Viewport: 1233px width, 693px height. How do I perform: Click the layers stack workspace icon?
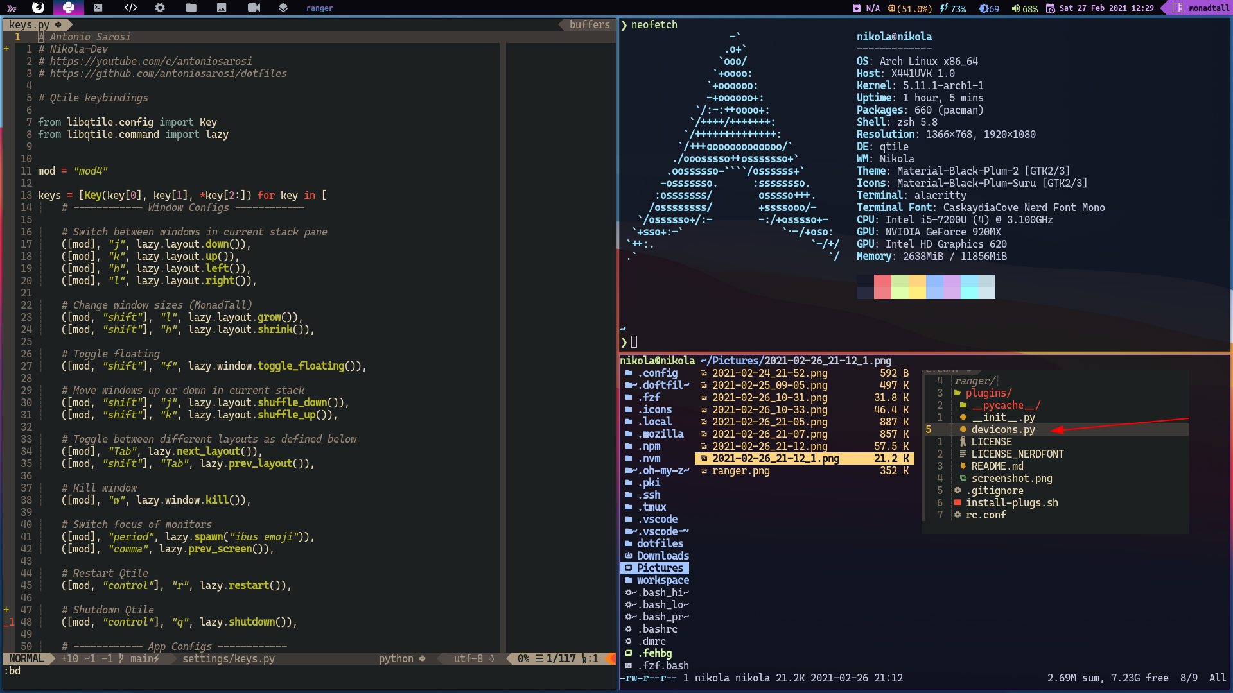(283, 8)
